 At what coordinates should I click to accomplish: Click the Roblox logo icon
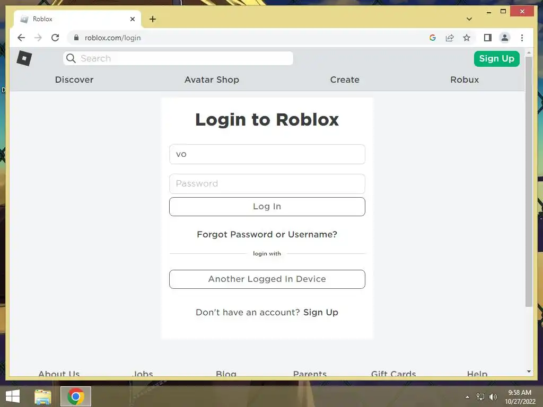[24, 58]
